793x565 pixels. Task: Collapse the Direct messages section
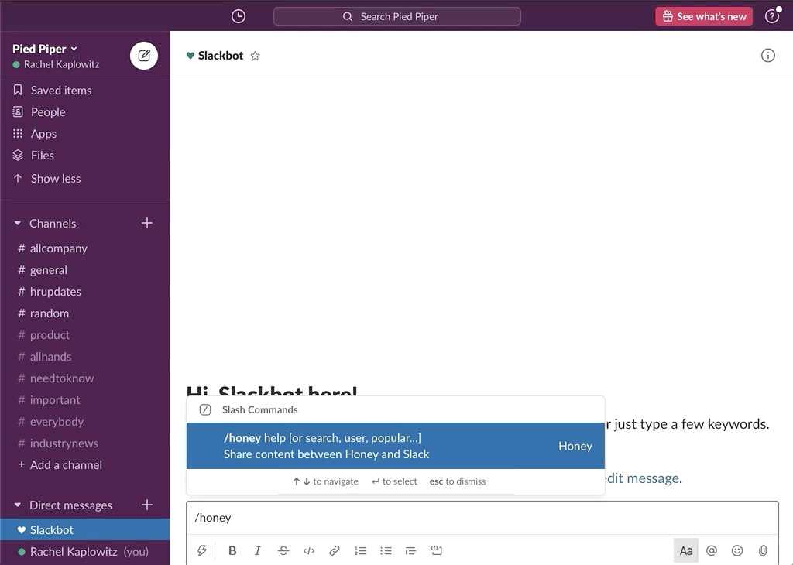(18, 505)
